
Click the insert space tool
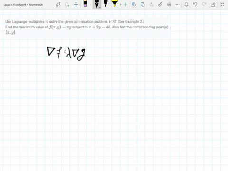[76, 4]
